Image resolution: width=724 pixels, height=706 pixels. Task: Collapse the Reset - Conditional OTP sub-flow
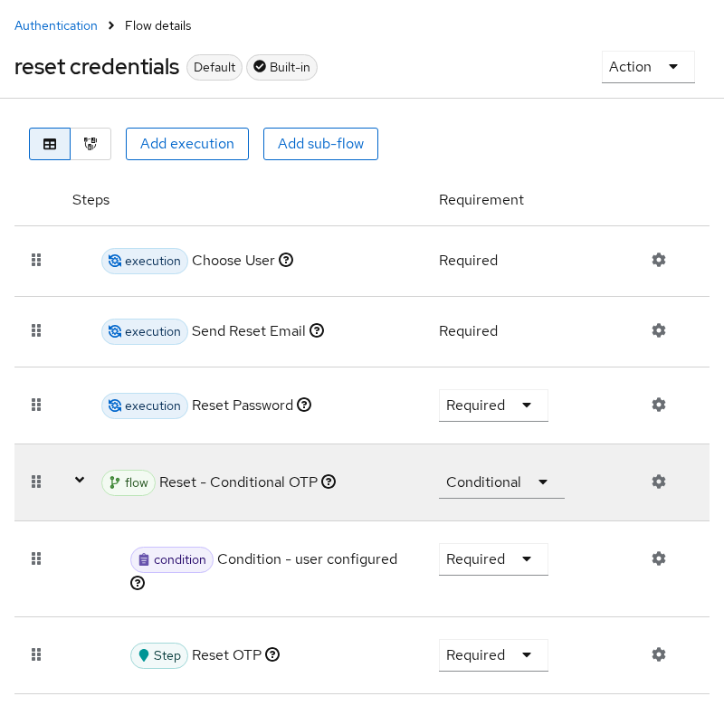80,481
